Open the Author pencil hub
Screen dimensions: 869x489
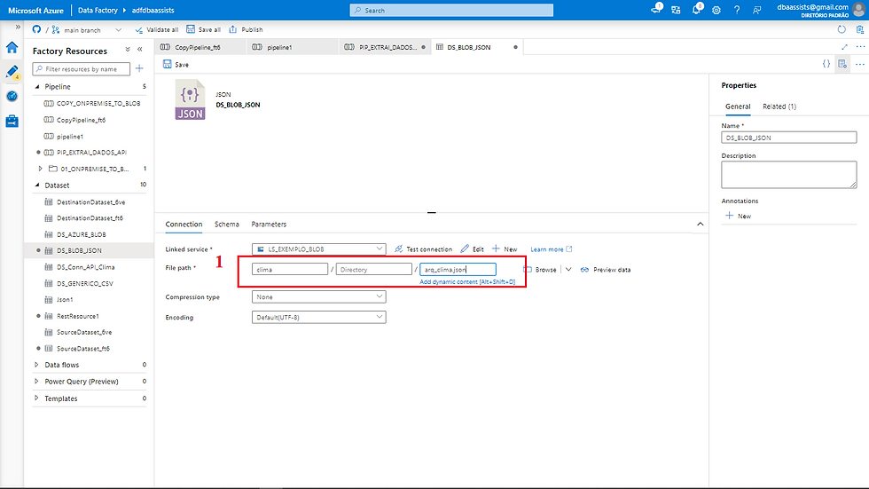coord(12,72)
